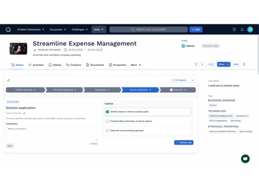Check the completed 'Identify internal or external solution paths' task
Screen dimensions: 259x194
click(107, 112)
